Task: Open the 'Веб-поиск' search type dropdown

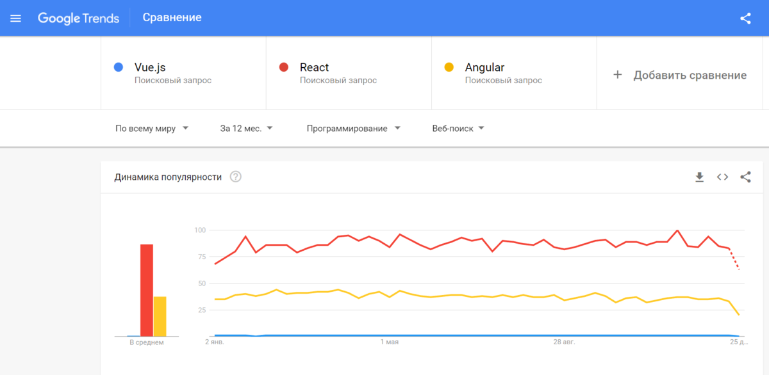Action: (458, 129)
